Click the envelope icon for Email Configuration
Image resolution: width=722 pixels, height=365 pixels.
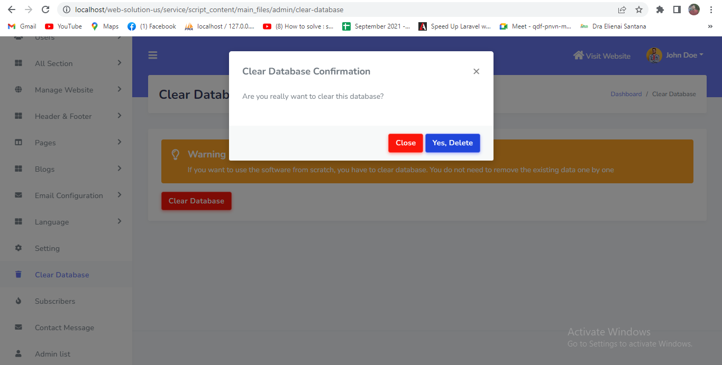(19, 195)
